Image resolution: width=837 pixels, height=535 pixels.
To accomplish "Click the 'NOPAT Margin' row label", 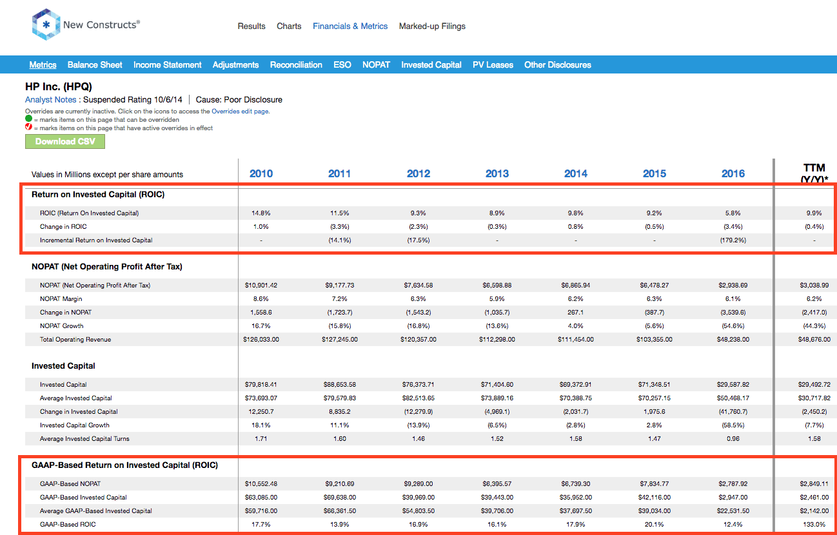I will [61, 298].
